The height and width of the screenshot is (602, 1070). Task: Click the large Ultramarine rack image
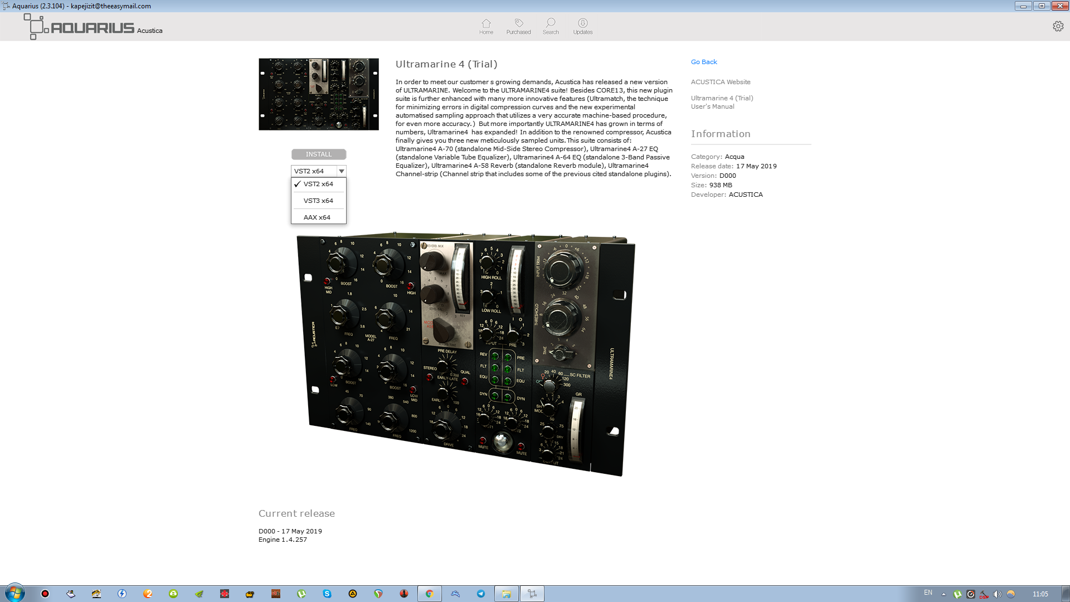click(x=466, y=354)
